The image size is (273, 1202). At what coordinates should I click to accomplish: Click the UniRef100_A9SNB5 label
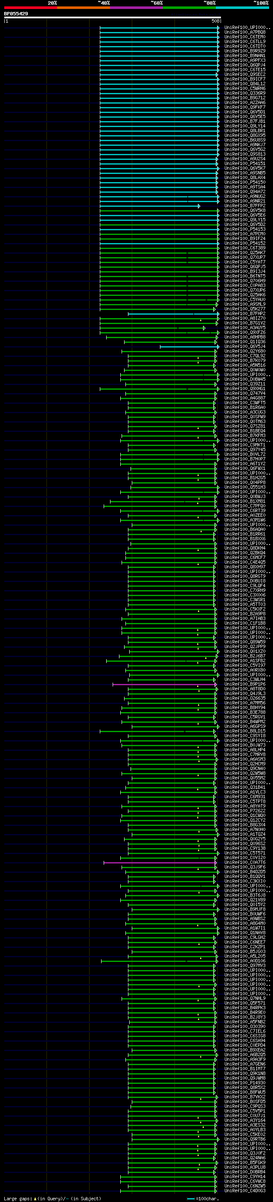(x=245, y=173)
